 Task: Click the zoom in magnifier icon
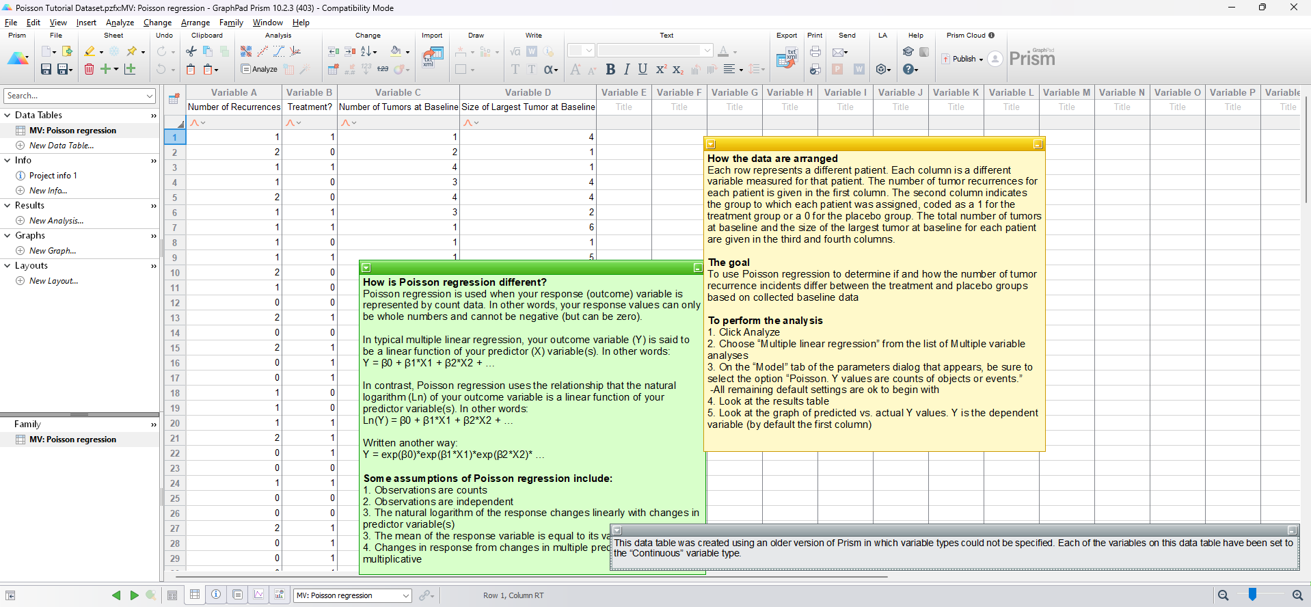(1297, 595)
